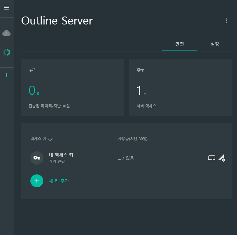This screenshot has height=235, width=237.
Task: Click 기기 연결 under 내 액세스 키
Action: 57,161
